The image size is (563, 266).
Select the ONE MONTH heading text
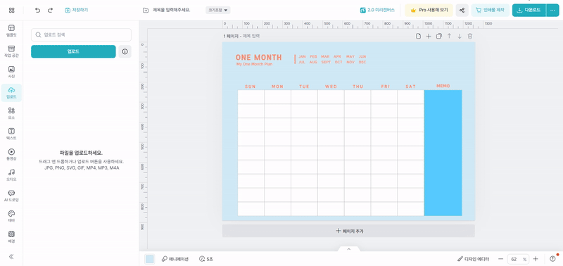259,58
